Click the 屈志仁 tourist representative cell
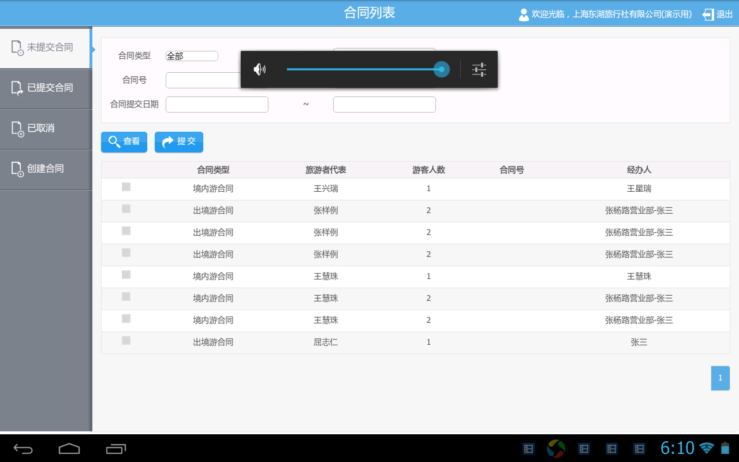739x462 pixels. [326, 342]
